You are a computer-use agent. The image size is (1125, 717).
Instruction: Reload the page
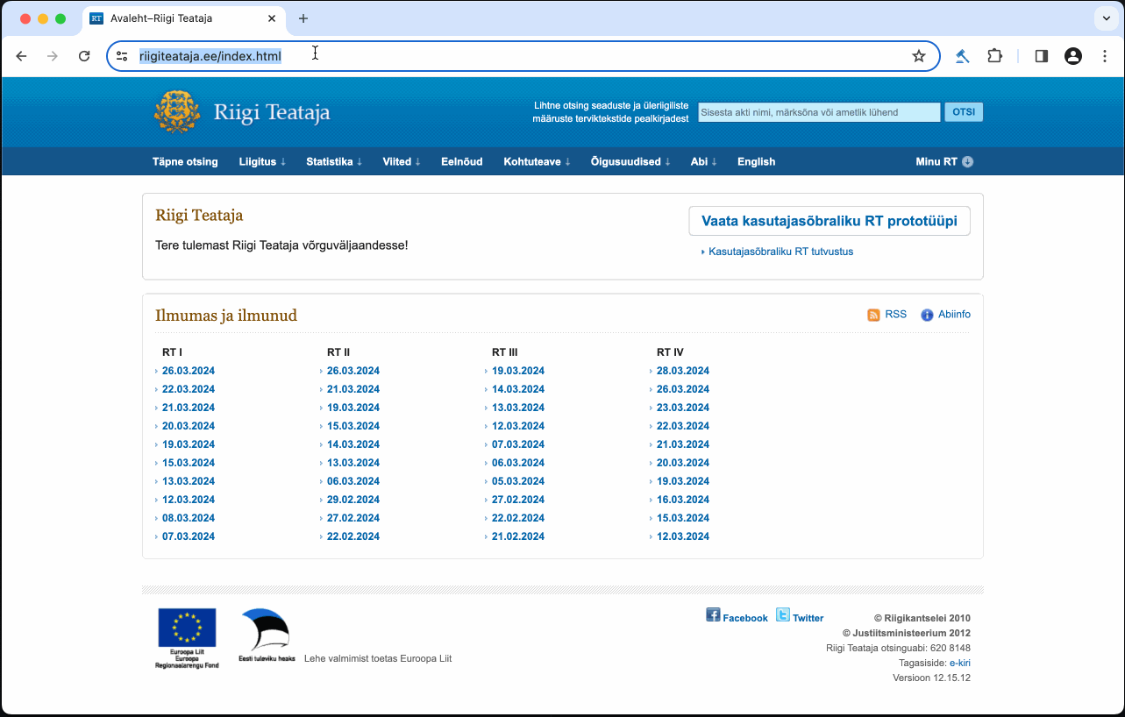(x=84, y=56)
